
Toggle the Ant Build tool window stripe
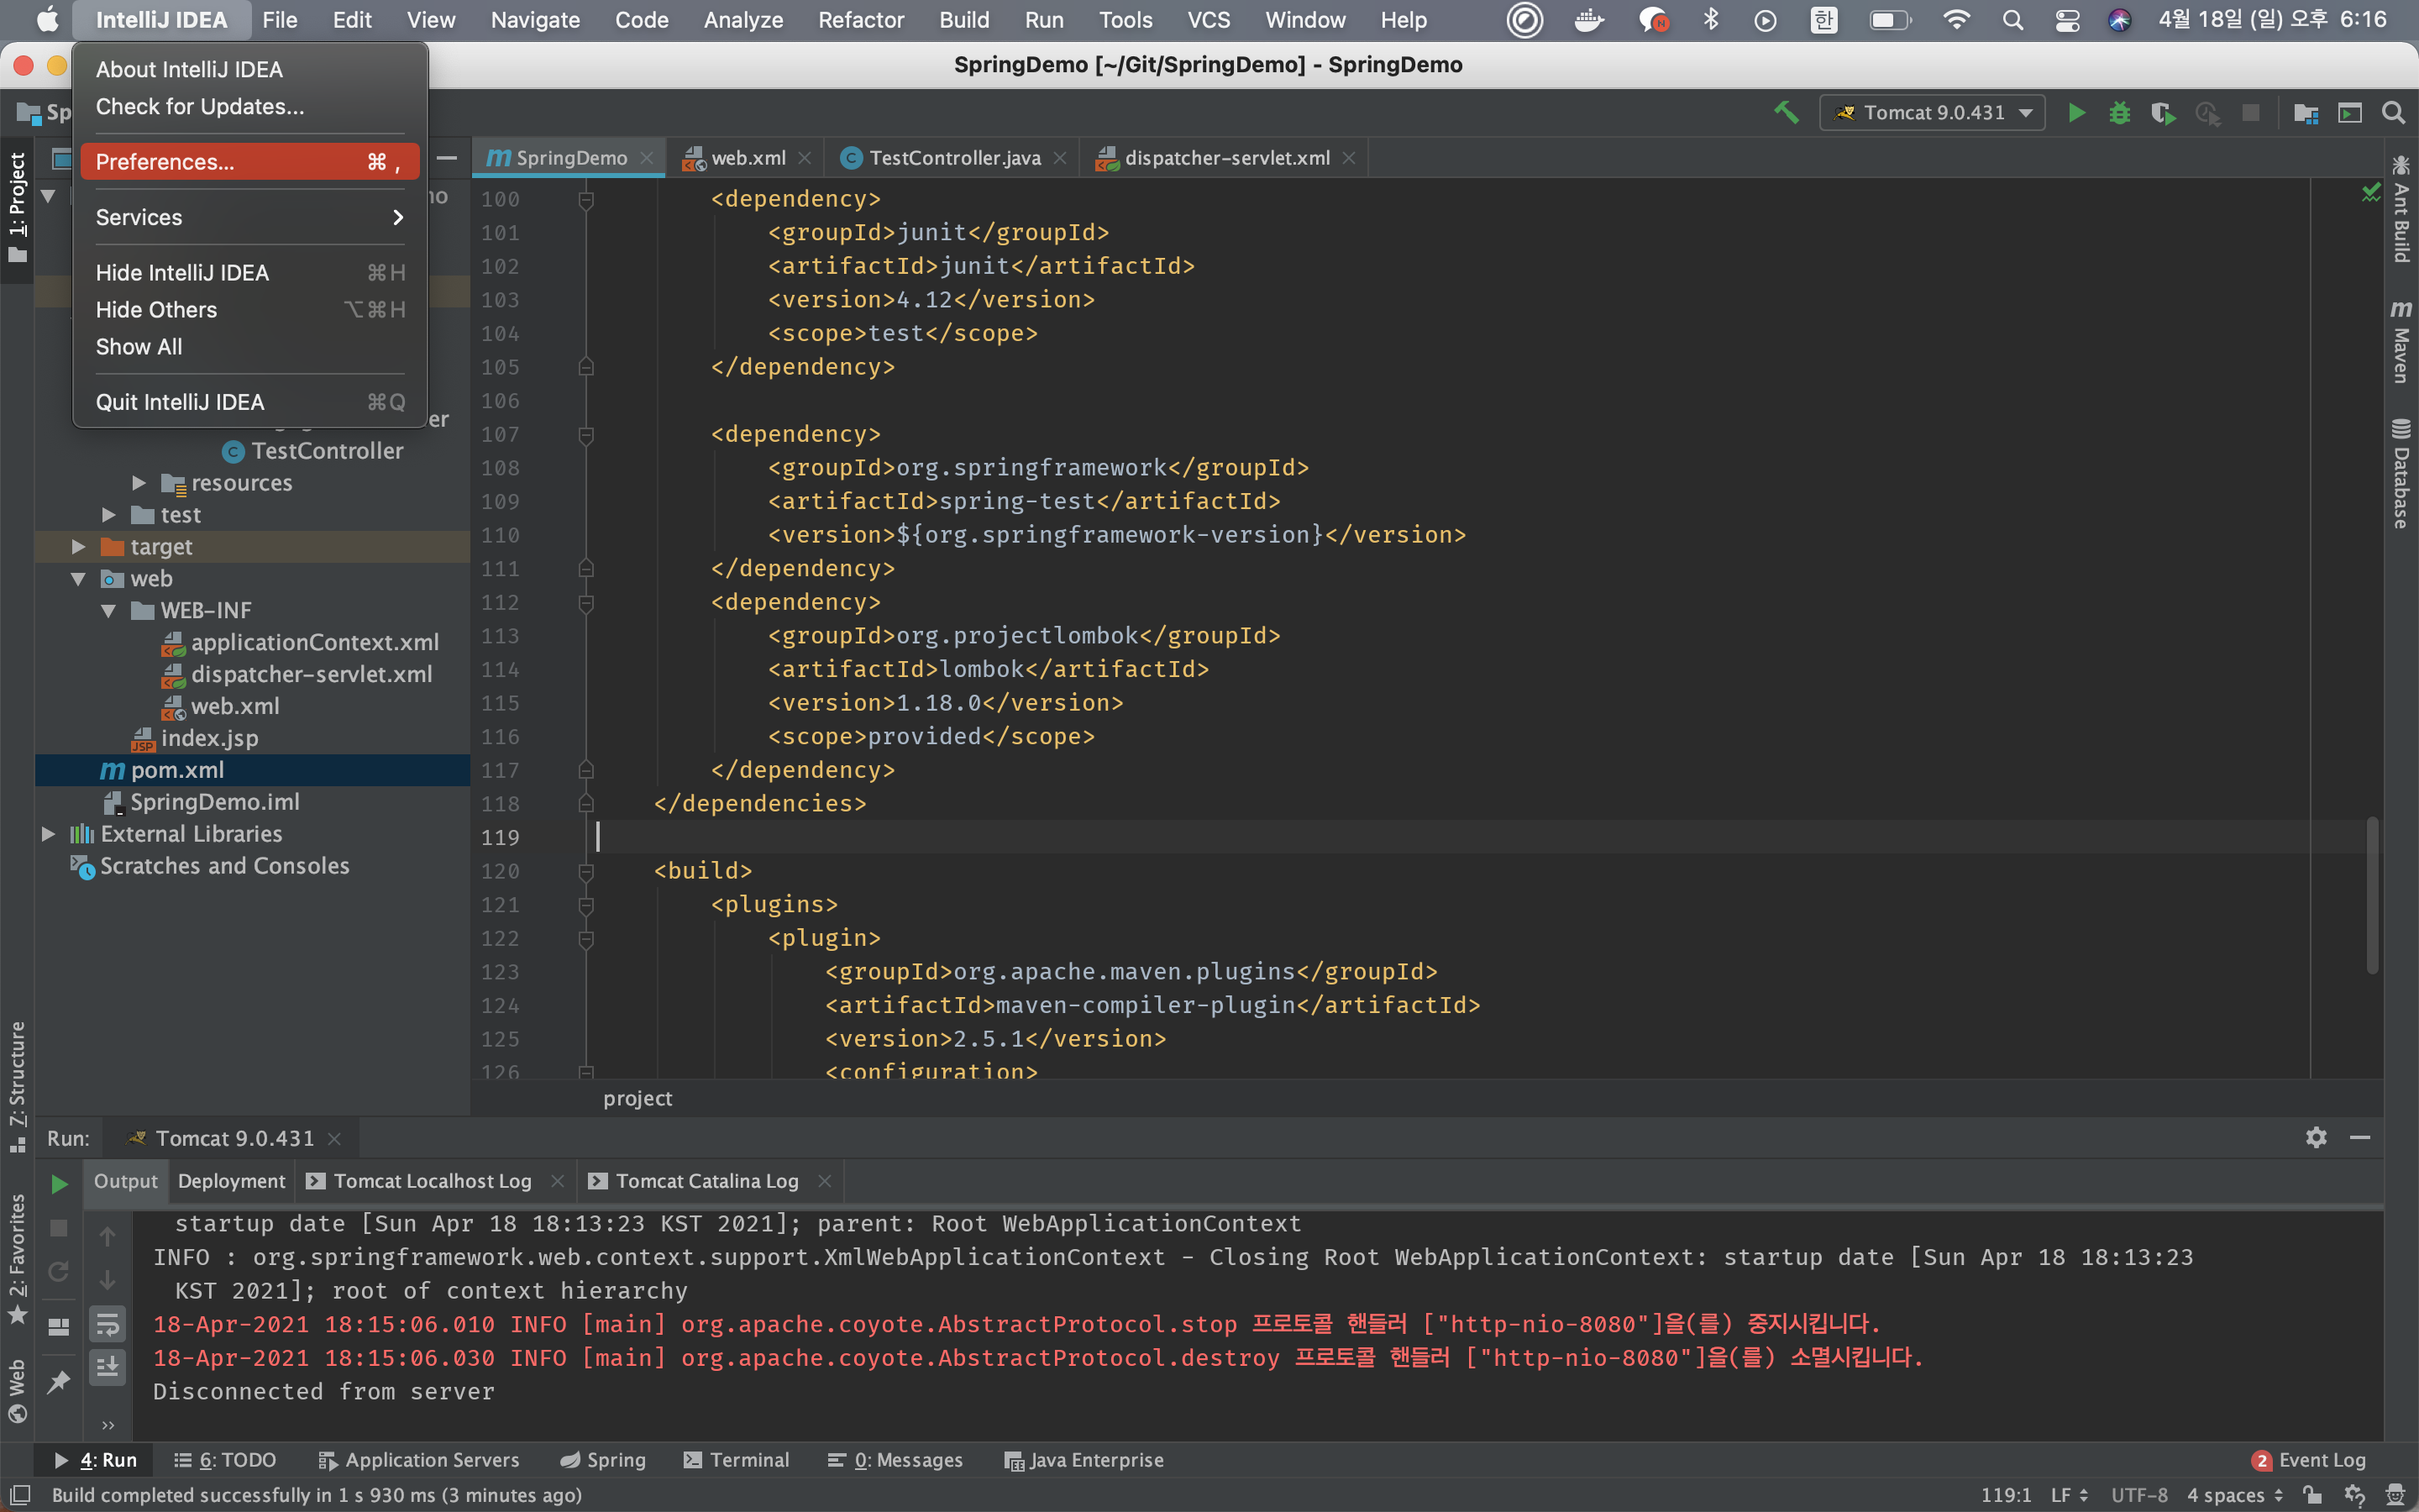tap(2400, 208)
